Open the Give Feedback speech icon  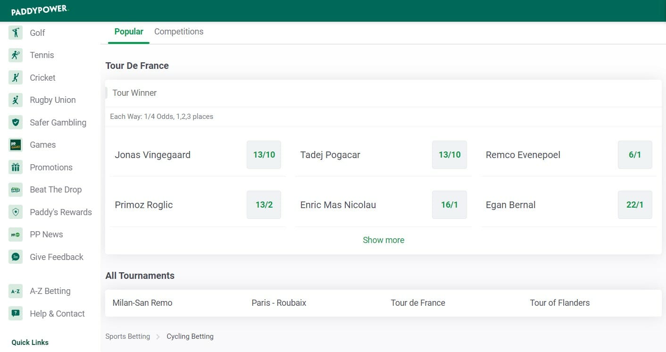16,257
